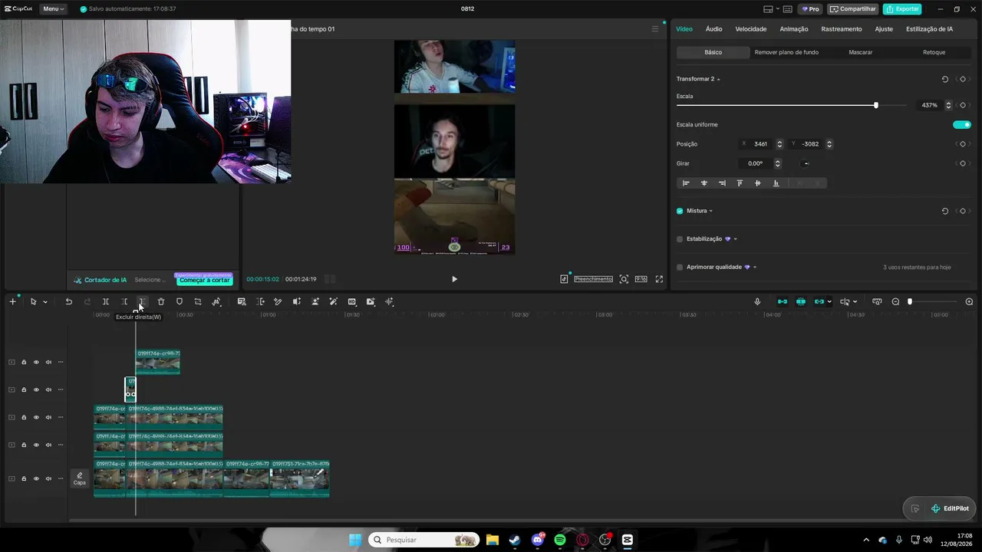
Task: Expand selection tool dropdown arrow
Action: 45,302
